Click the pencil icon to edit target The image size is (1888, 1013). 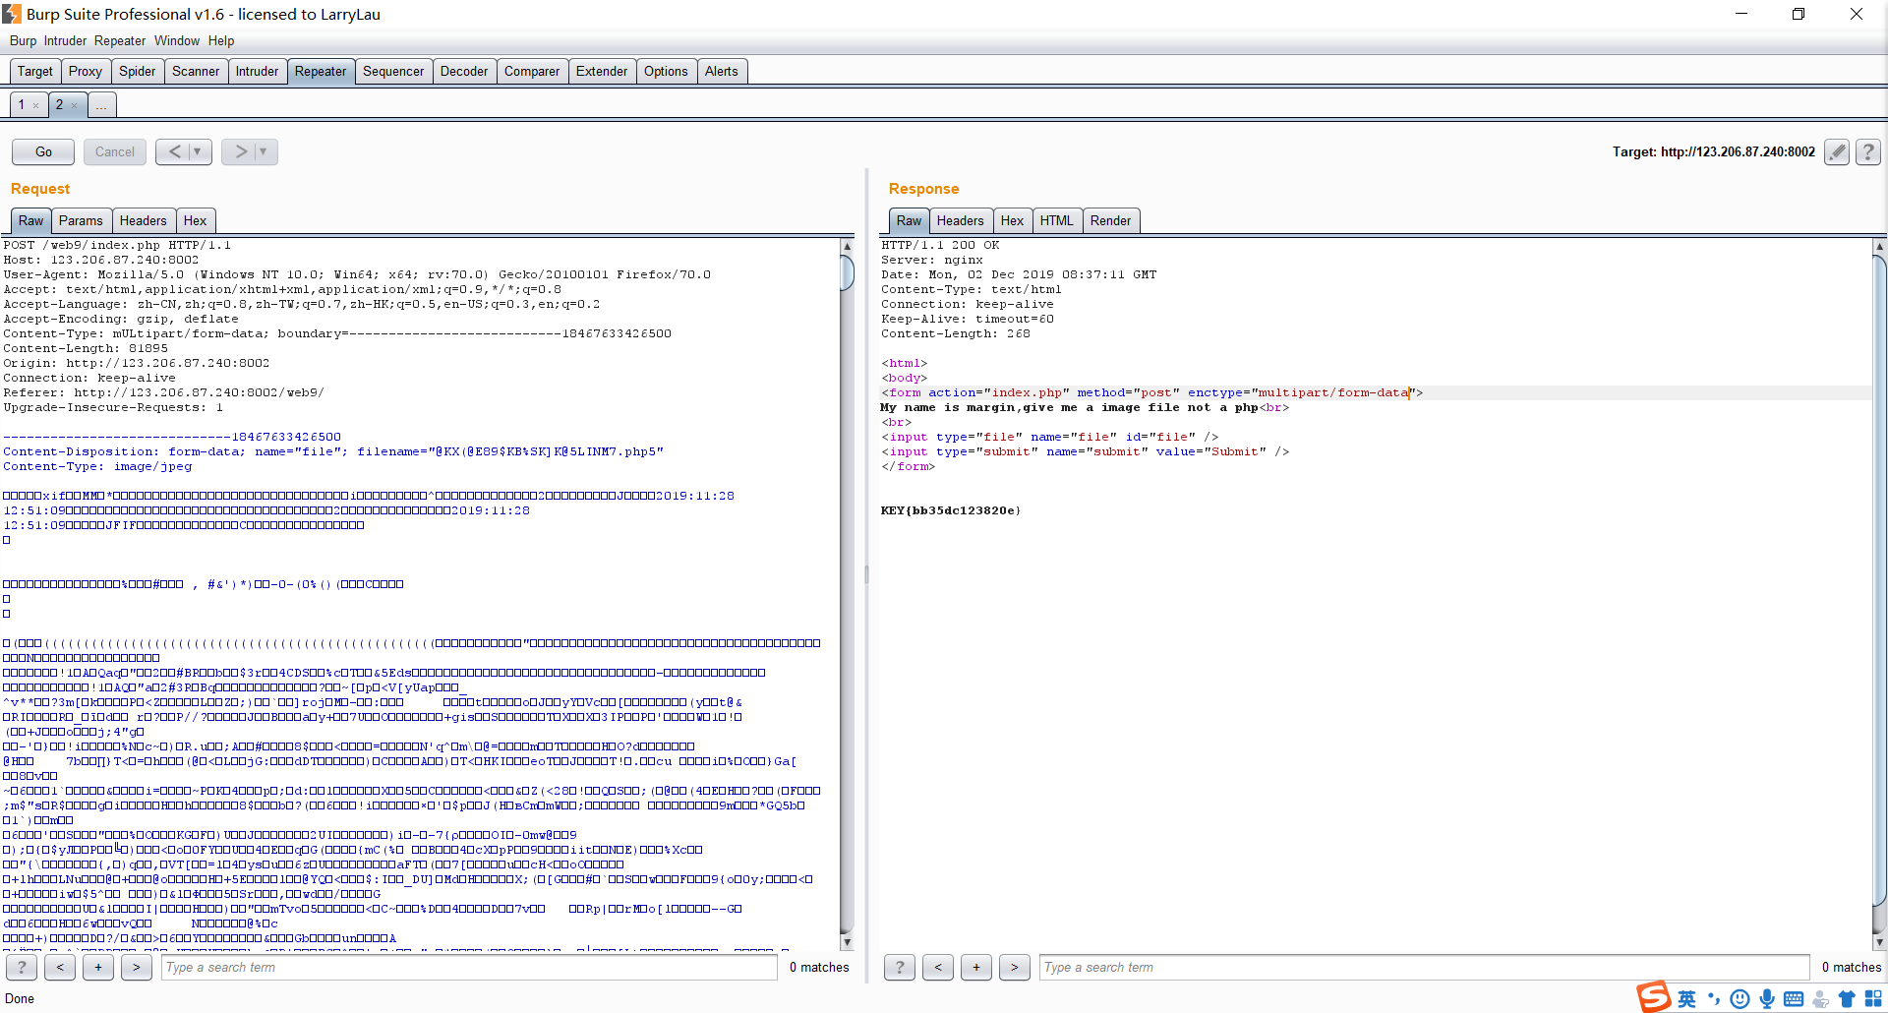1836,151
